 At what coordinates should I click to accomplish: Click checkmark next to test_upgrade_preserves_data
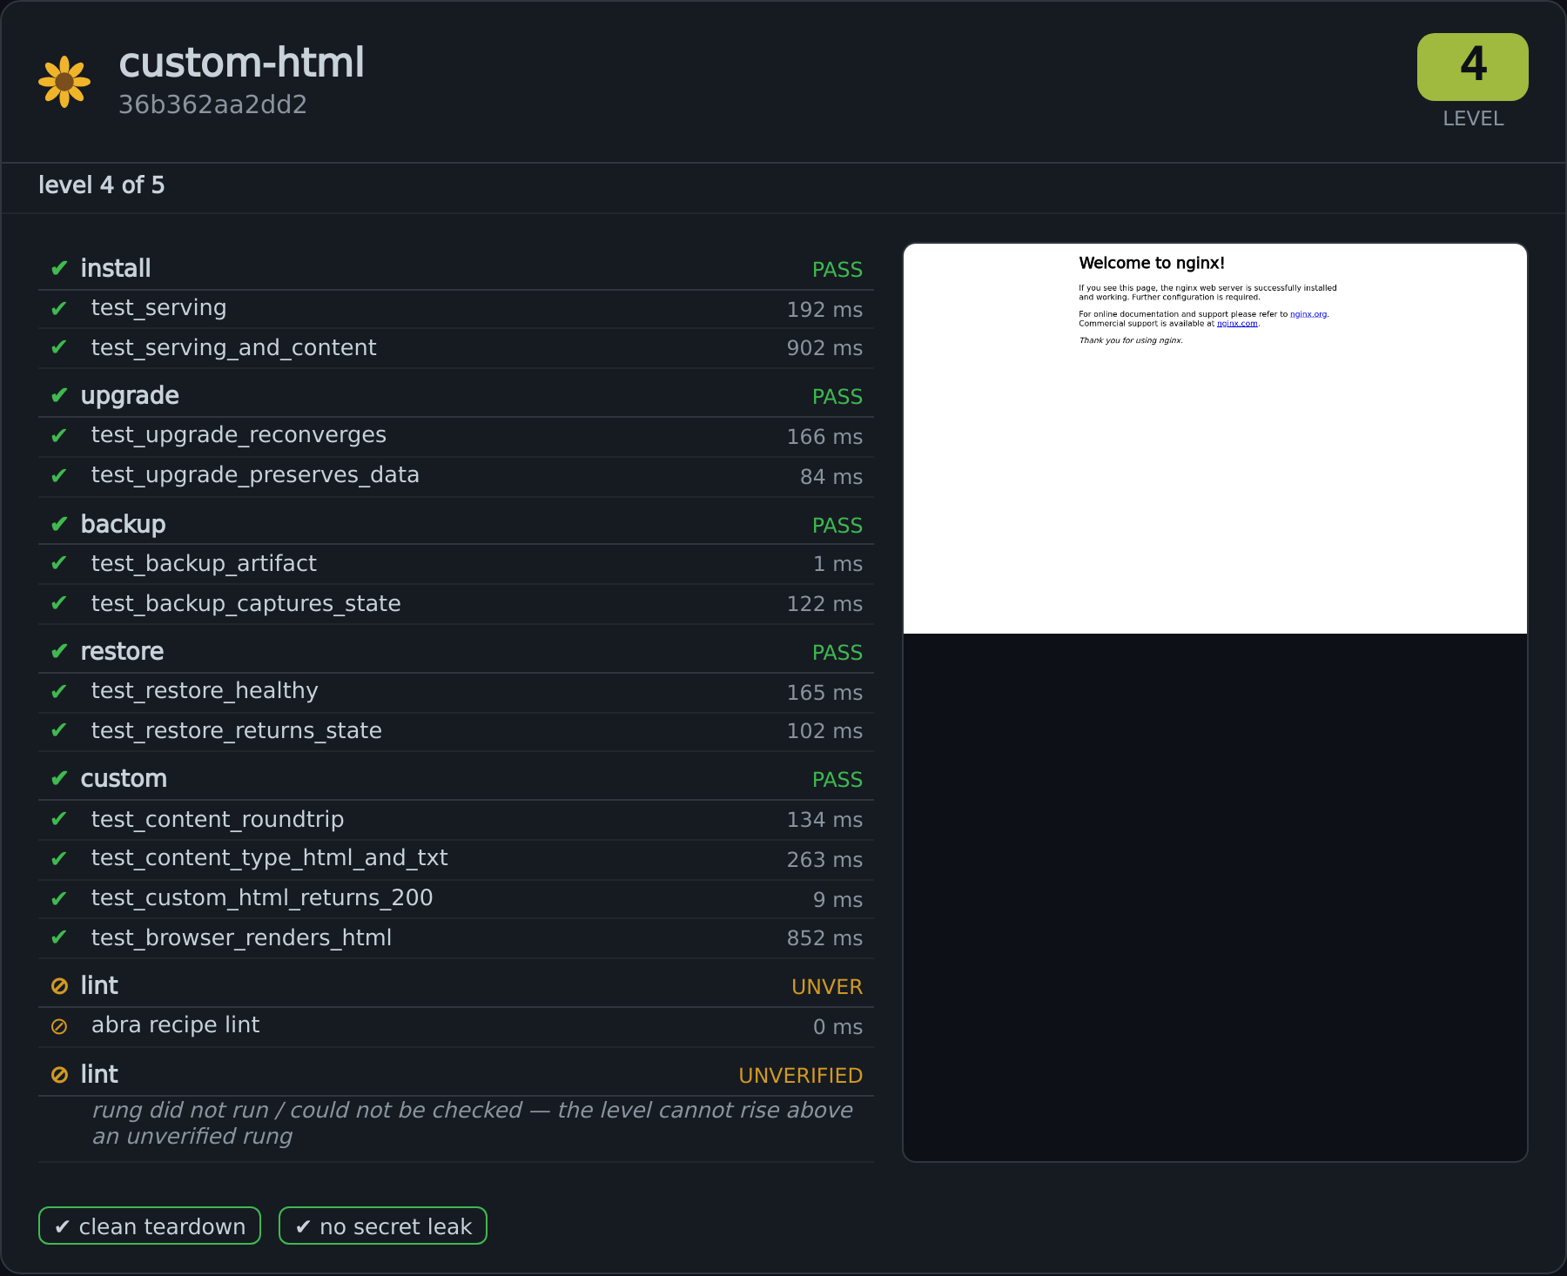coord(59,475)
